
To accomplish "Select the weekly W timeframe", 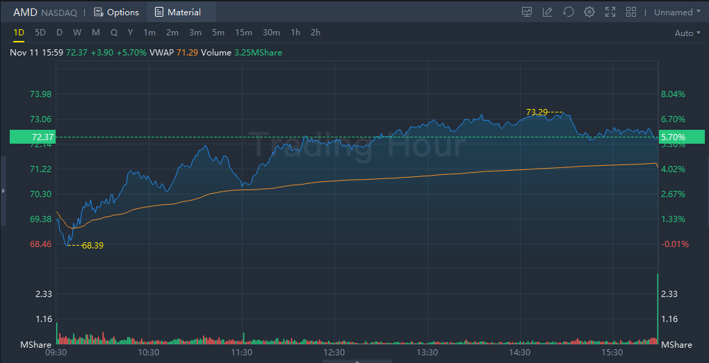I will [x=77, y=33].
